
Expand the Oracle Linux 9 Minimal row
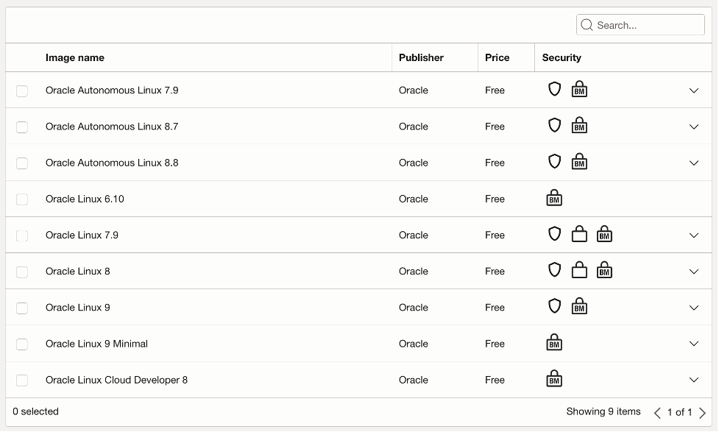(693, 344)
